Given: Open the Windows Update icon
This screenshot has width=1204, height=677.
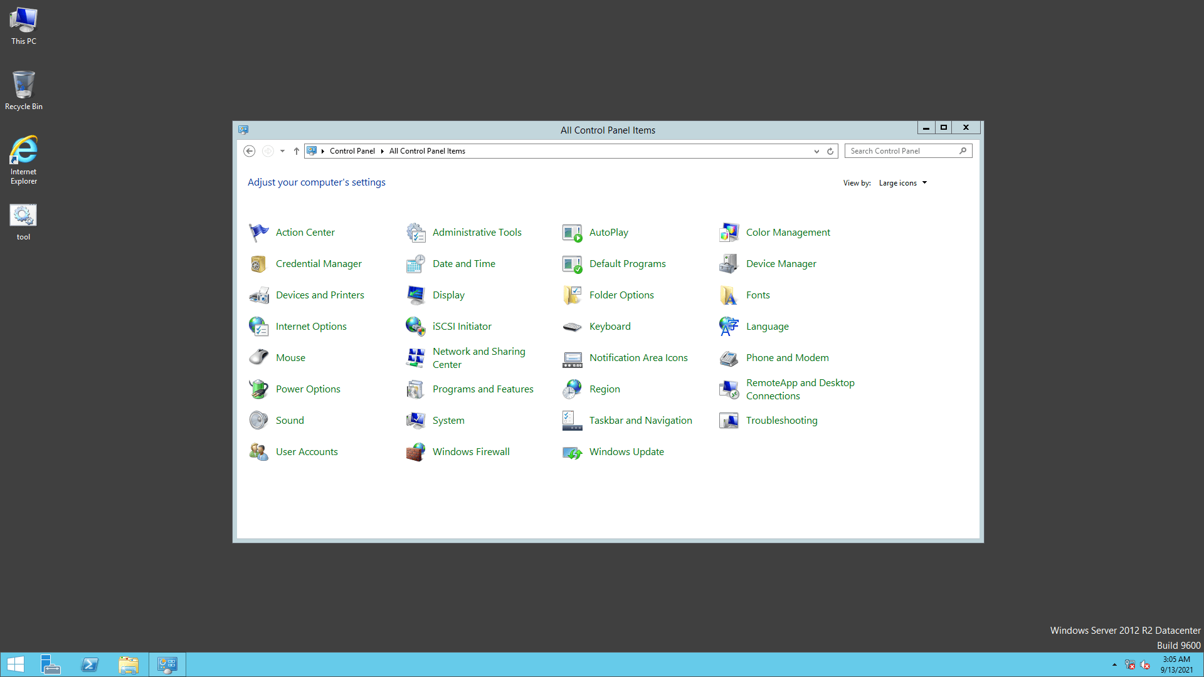Looking at the screenshot, I should click(x=572, y=452).
